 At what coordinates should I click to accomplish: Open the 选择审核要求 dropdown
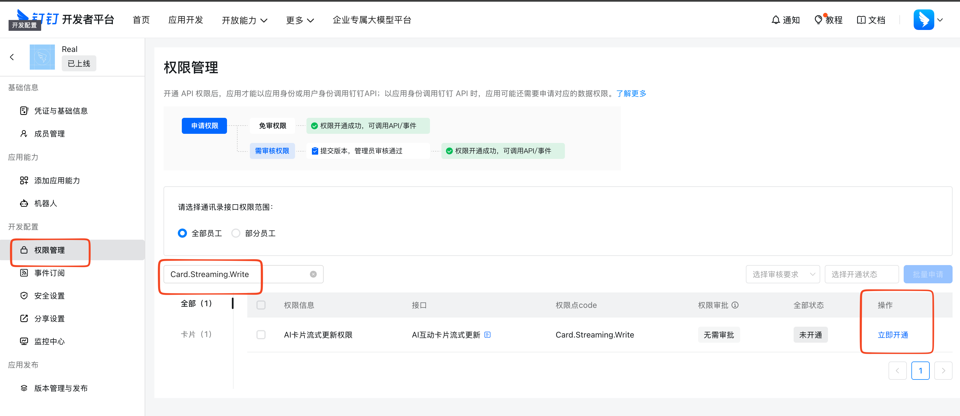pyautogui.click(x=783, y=274)
